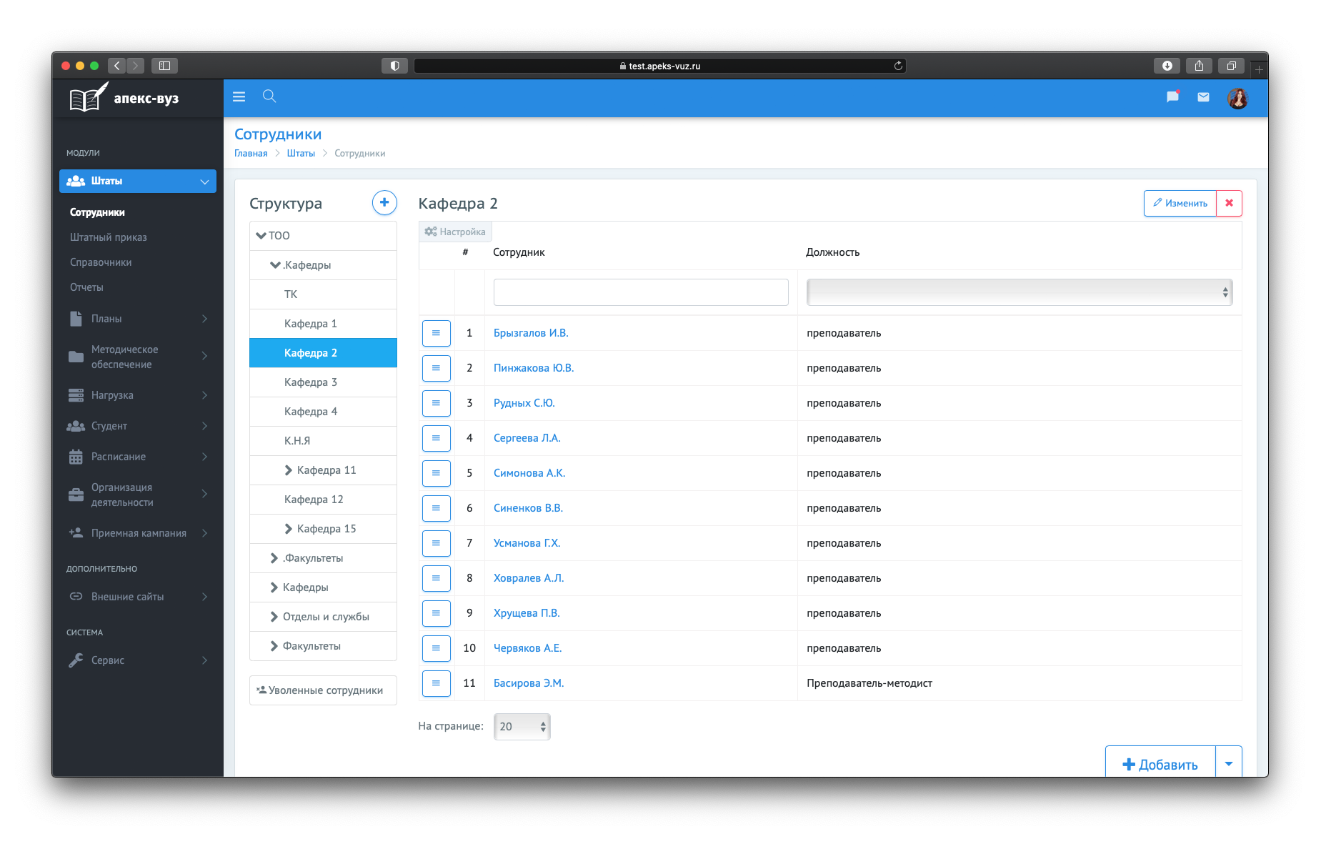The image size is (1321, 854).
Task: Expand Кафедра 11 tree node
Action: point(288,470)
